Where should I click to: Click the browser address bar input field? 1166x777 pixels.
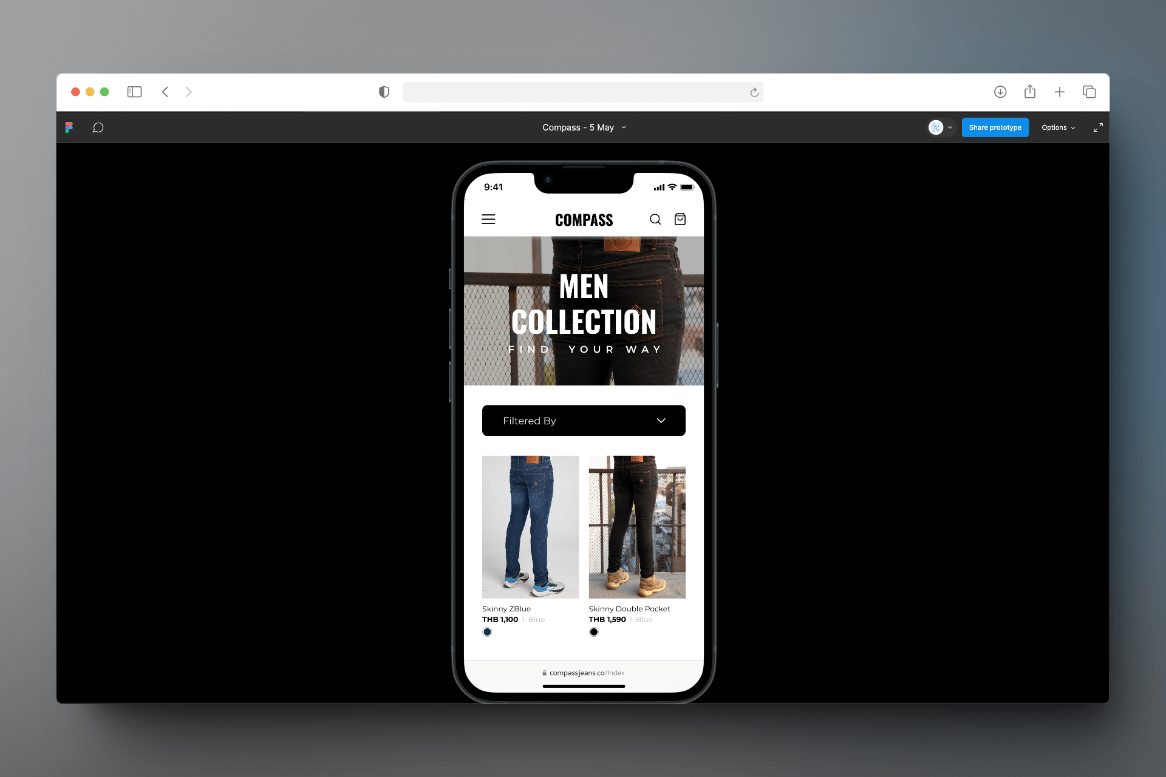[x=583, y=91]
